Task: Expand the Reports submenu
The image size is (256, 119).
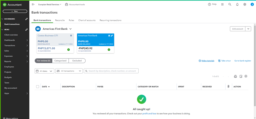Action: pyautogui.click(x=27, y=61)
